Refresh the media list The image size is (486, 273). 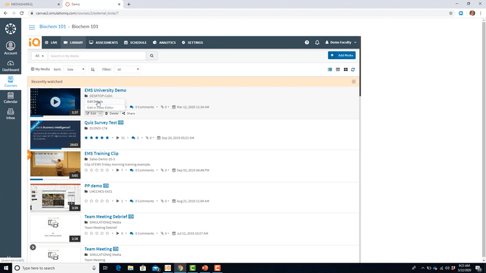click(x=353, y=69)
